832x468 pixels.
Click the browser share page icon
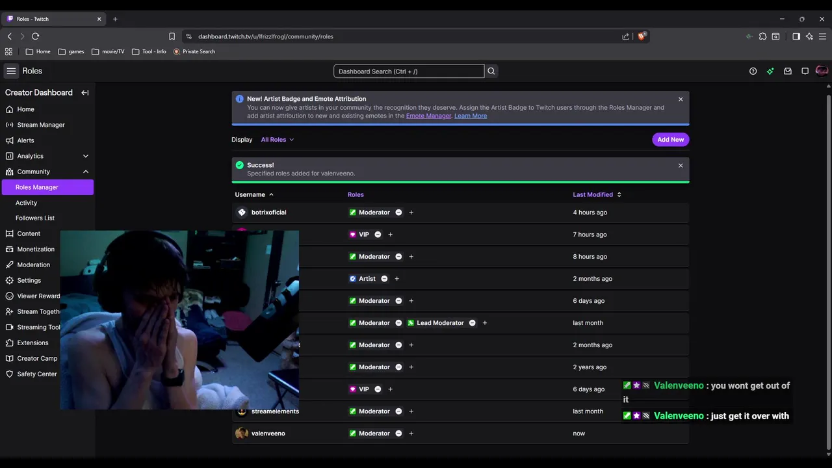[625, 36]
